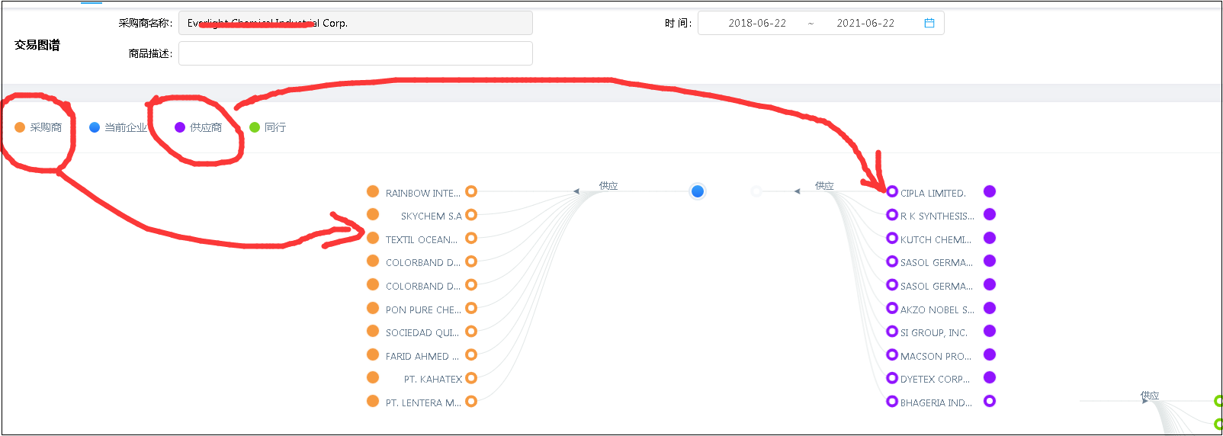Select the PT. LENTERA M... buyer label
This screenshot has height=436, width=1223.
click(423, 402)
